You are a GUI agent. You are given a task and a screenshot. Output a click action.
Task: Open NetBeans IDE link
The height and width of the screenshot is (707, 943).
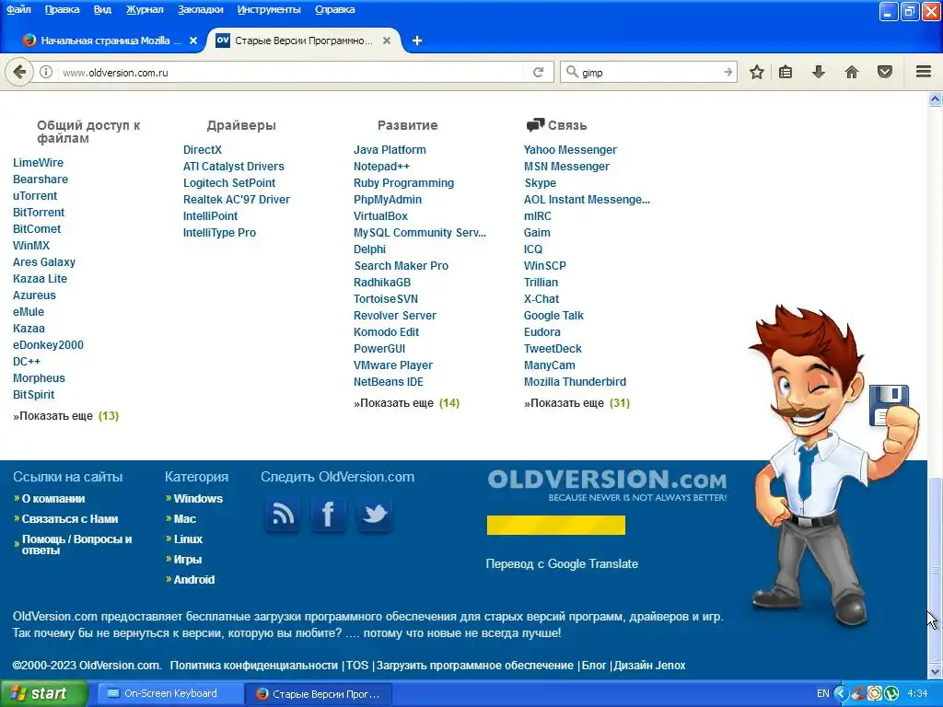(389, 382)
